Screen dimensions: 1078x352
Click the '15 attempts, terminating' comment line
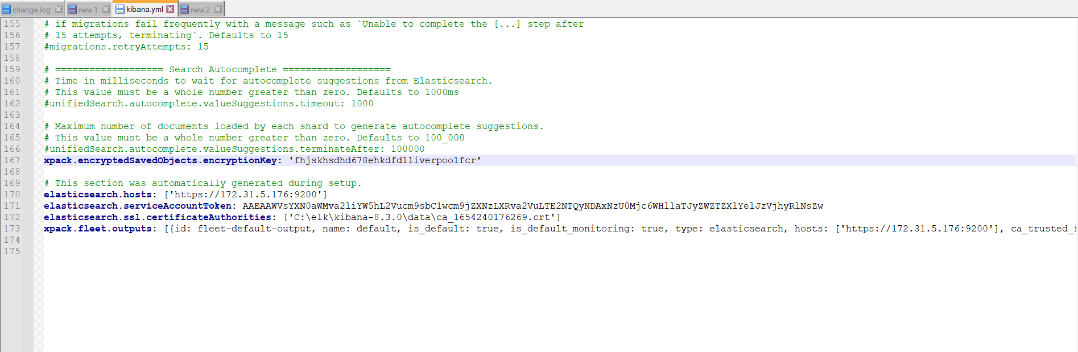(166, 35)
